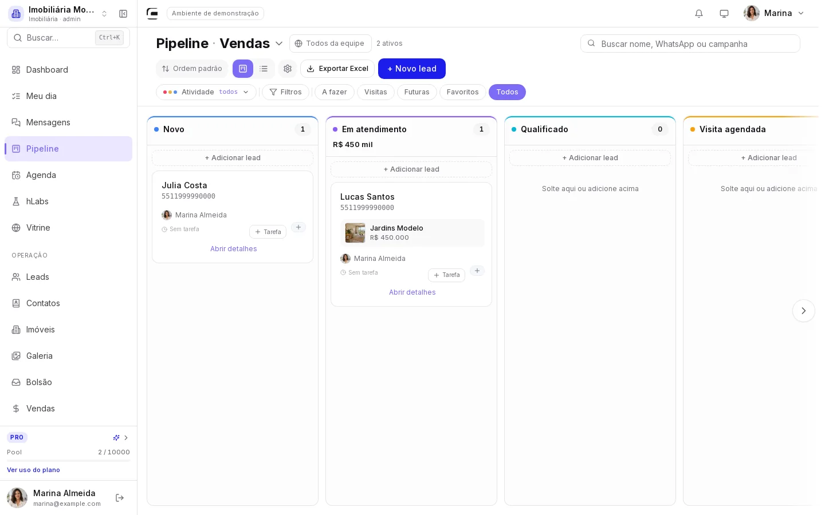The height and width of the screenshot is (515, 825).
Task: Open the Filtros button
Action: click(286, 92)
